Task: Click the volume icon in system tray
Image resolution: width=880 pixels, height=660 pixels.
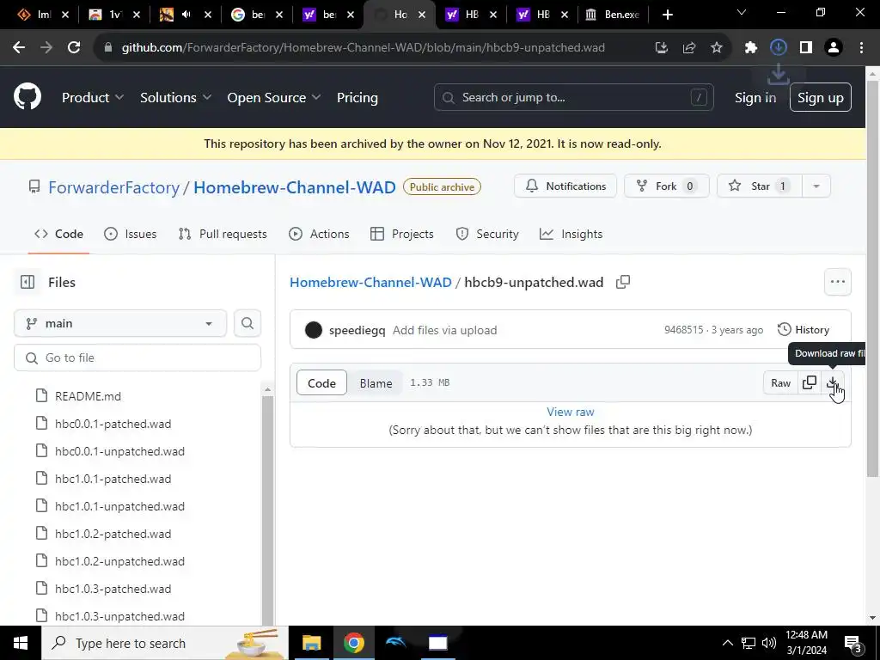Action: [769, 643]
